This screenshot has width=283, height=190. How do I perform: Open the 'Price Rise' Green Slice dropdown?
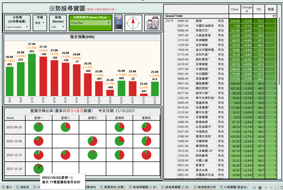pos(90,23)
